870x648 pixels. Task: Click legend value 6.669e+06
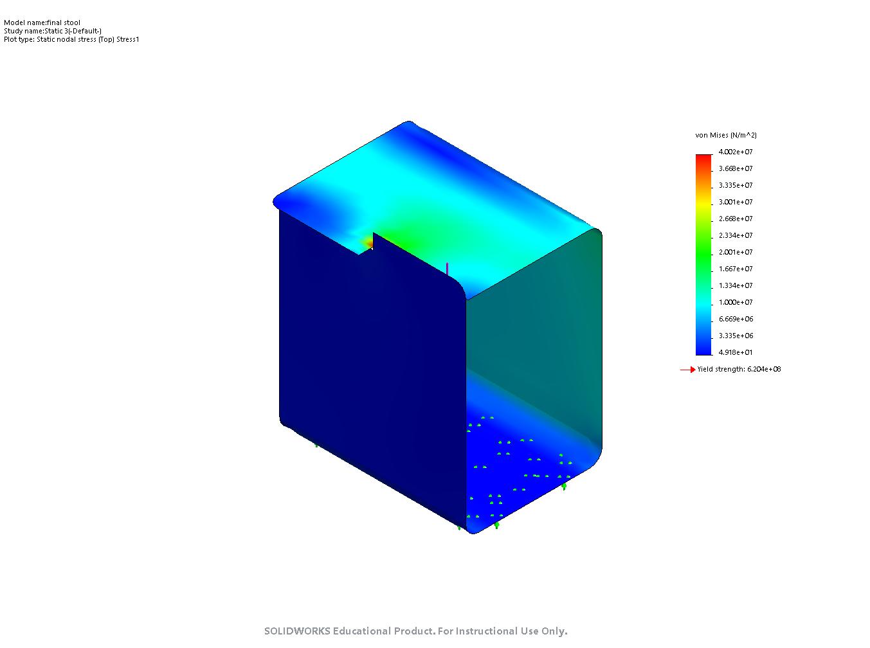pyautogui.click(x=736, y=319)
